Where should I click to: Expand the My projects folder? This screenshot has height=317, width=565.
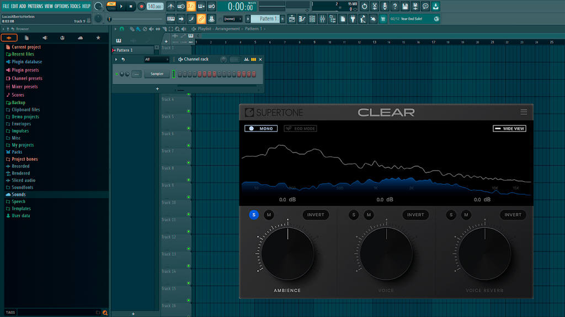[x=23, y=145]
